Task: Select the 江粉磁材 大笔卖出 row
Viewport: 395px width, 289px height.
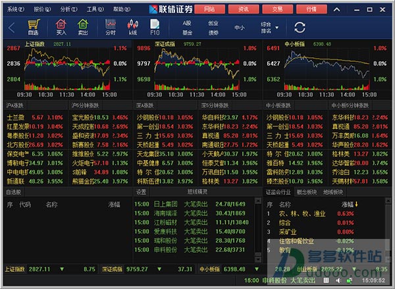Action: click(194, 223)
